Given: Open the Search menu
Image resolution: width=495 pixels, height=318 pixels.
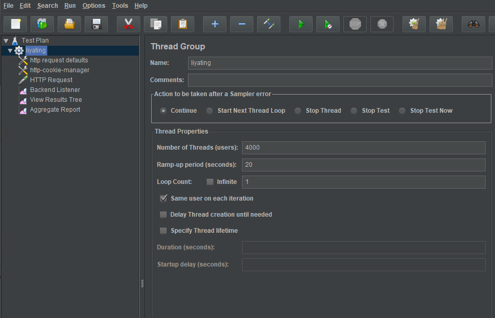Looking at the screenshot, I should point(47,6).
